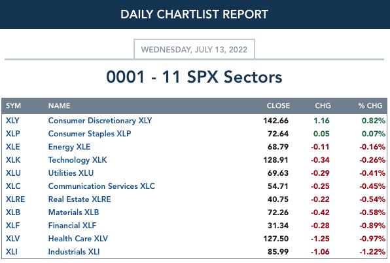Image resolution: width=390 pixels, height=263 pixels.
Task: Open Materials XLB chart link
Action: [x=74, y=212]
